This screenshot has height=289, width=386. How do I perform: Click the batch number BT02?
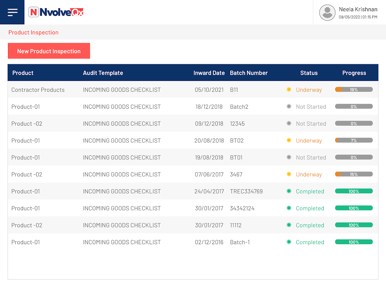tap(237, 141)
